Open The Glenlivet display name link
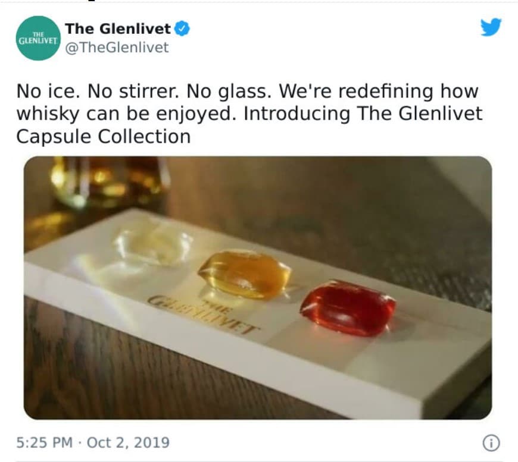 (x=118, y=29)
